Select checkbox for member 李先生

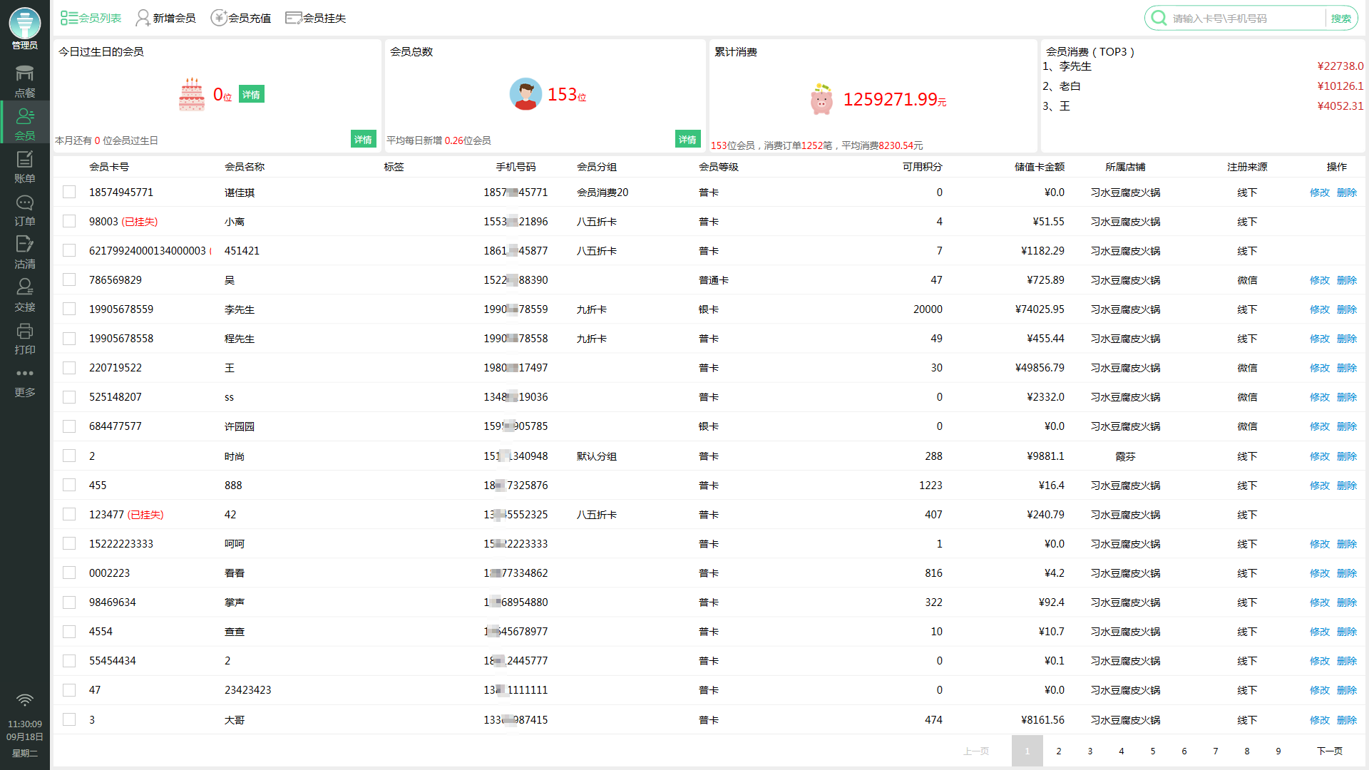pos(69,309)
